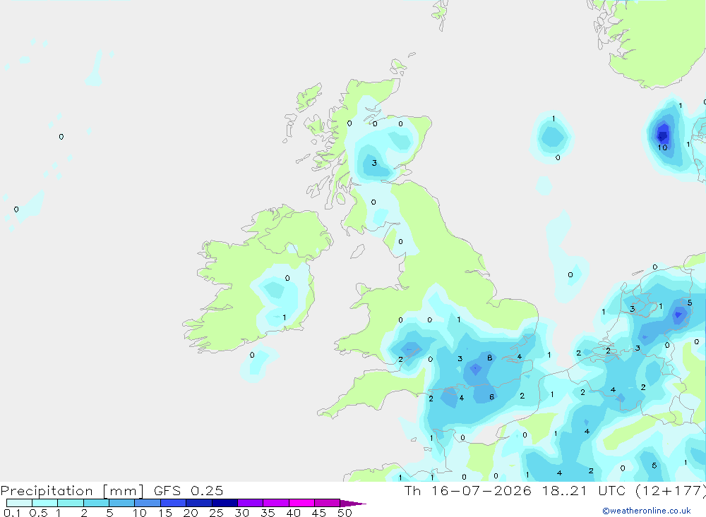Screen dimensions: 706x517
Task: Pick the legend swatch between 0.5 and 1
Action: [45, 503]
